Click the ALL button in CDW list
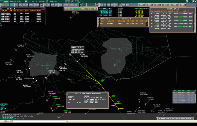 (x=107, y=19)
